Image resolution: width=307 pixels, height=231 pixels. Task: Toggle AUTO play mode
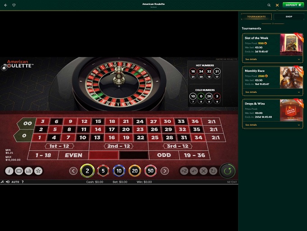pos(15,182)
